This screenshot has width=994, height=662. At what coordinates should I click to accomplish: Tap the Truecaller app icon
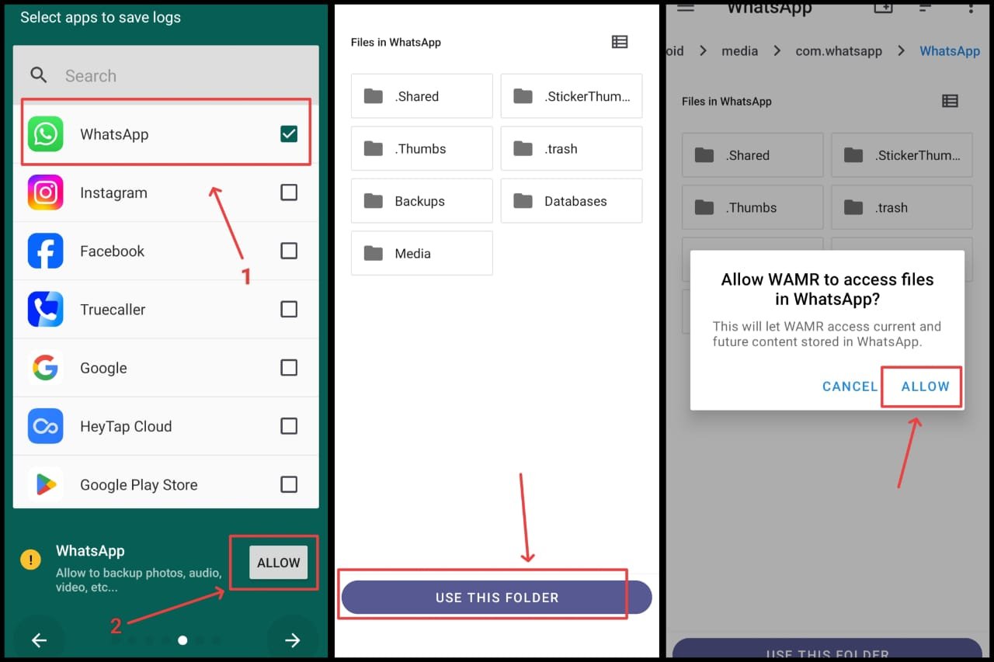[45, 310]
